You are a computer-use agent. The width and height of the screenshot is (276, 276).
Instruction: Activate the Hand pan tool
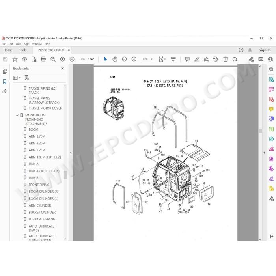115,59
